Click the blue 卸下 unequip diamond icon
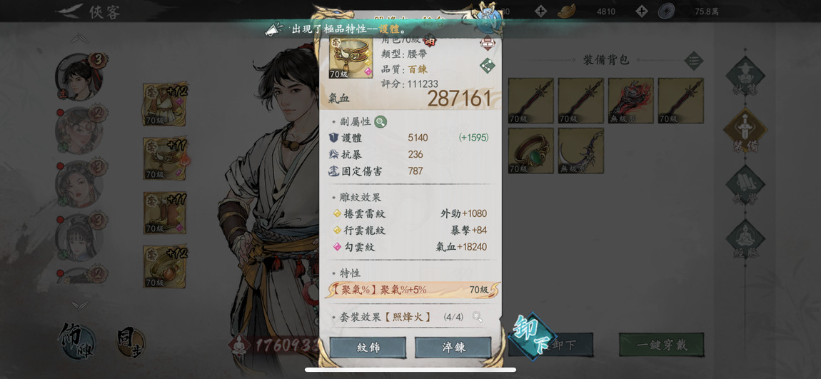 click(533, 336)
